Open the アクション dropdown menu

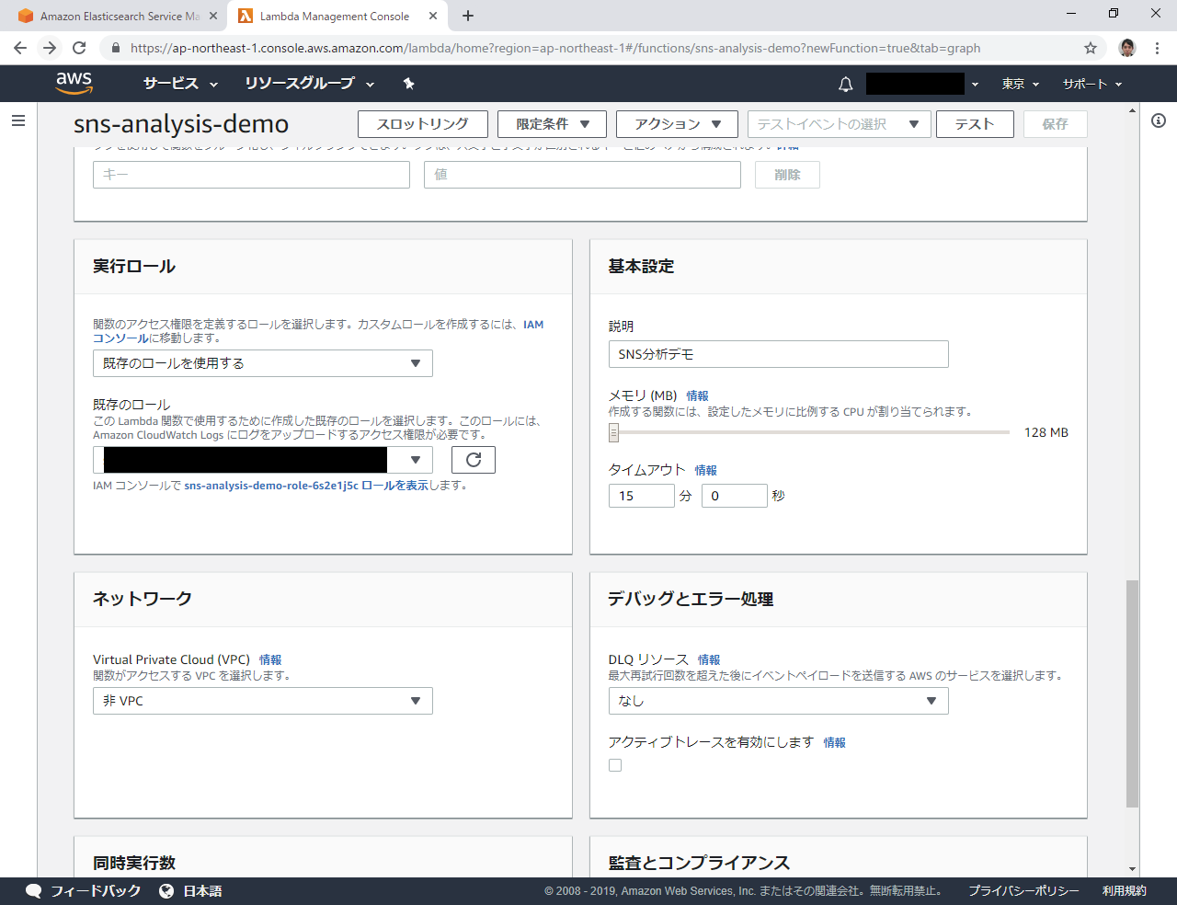pos(677,124)
